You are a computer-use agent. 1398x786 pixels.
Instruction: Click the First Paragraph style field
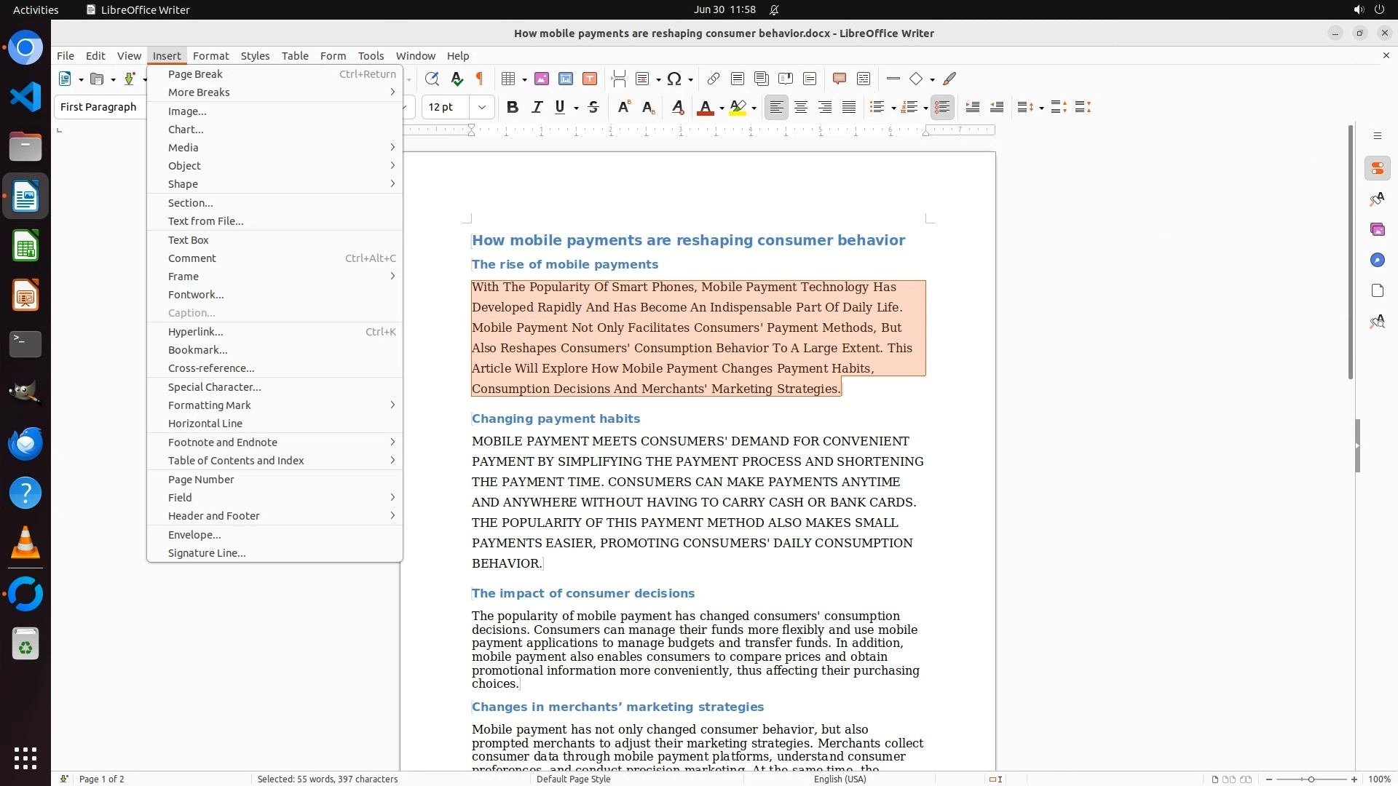[99, 107]
